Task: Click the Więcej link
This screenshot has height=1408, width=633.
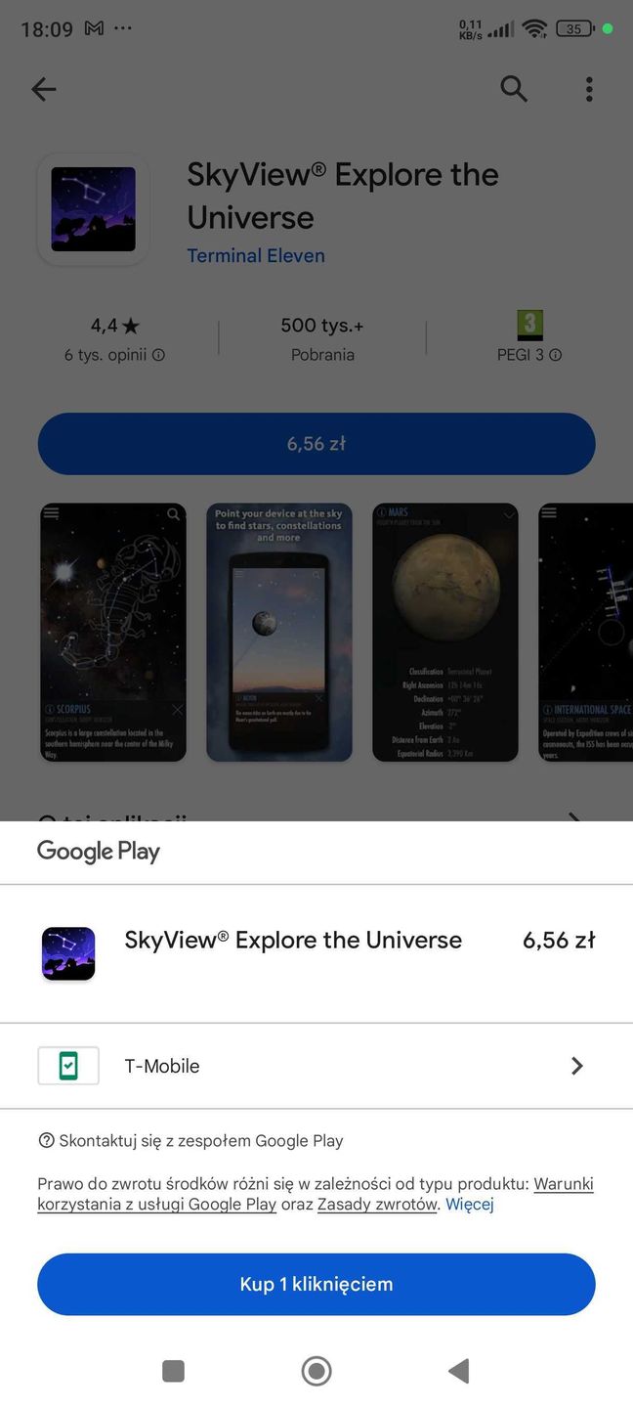Action: tap(470, 1205)
